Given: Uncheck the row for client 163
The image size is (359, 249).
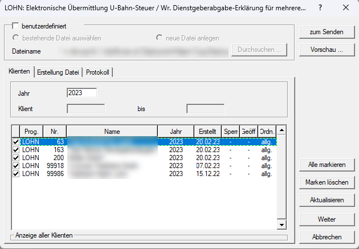Looking at the screenshot, I should click(x=16, y=149).
